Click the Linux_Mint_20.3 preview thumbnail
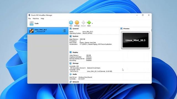The image size is (177, 99). (x=136, y=40)
